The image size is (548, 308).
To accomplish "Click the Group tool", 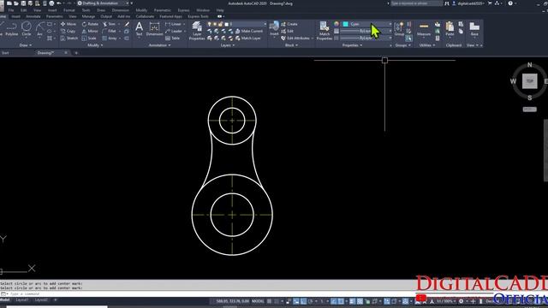I will pyautogui.click(x=399, y=29).
